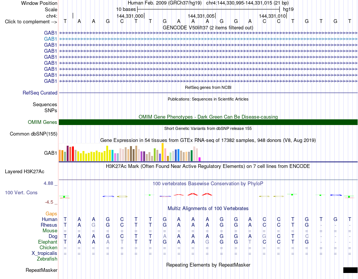This screenshot has height=279, width=358.
Task: Select the "Layered H3K27Ac" track label
Action: point(24,172)
